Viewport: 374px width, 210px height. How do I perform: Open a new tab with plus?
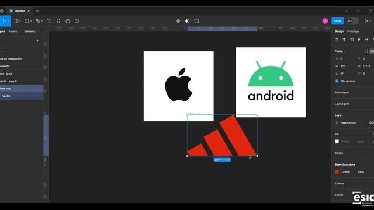[37, 11]
